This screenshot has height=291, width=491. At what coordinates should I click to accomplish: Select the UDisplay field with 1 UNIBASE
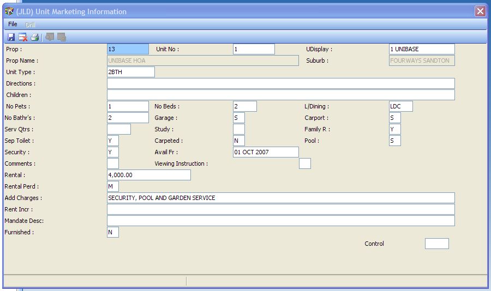(x=421, y=49)
